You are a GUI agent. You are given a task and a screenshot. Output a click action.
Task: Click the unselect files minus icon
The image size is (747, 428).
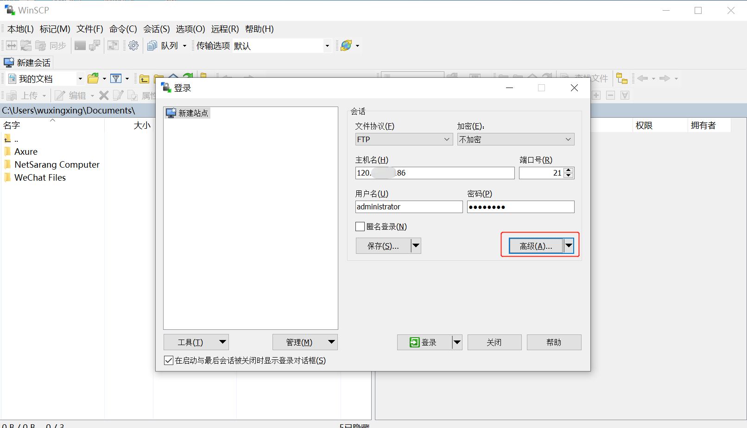[x=610, y=95]
